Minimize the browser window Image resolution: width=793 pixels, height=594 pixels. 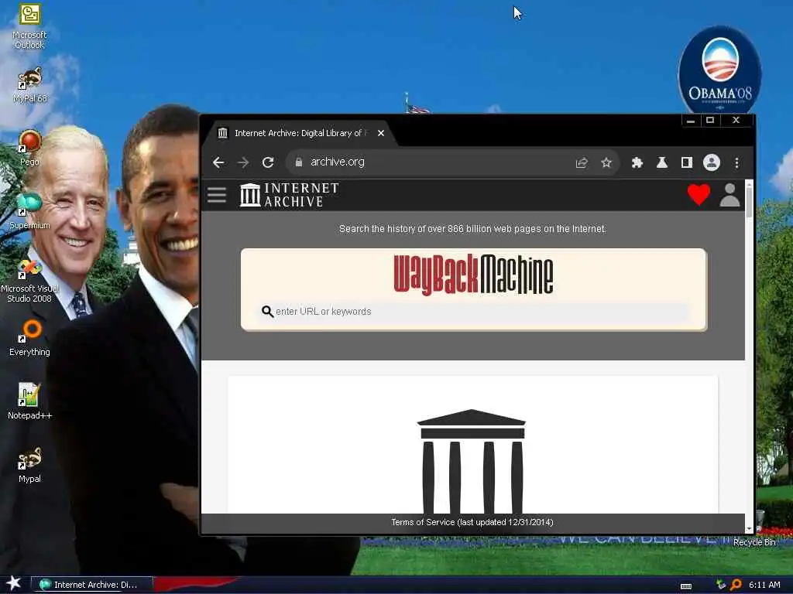[691, 120]
